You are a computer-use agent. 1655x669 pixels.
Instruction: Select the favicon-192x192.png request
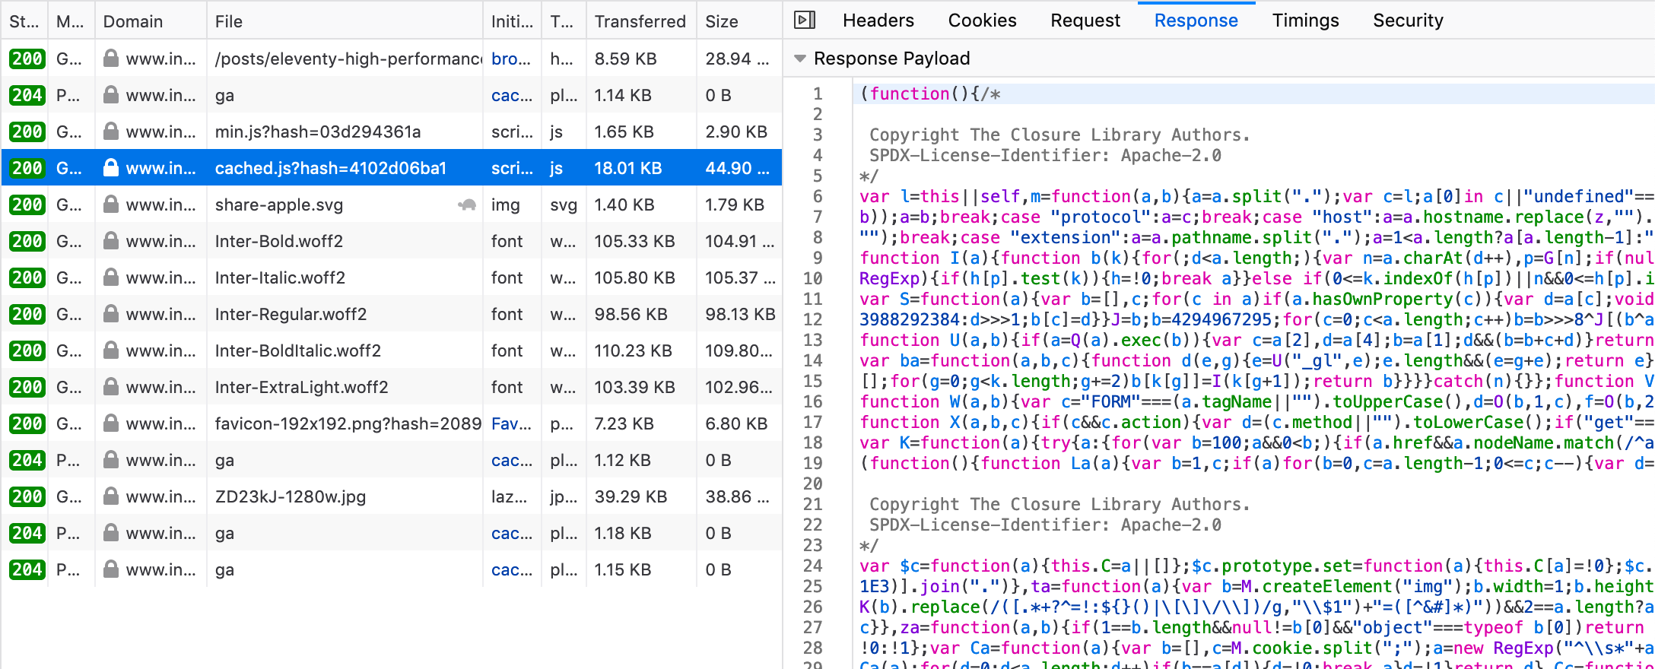tap(392, 423)
